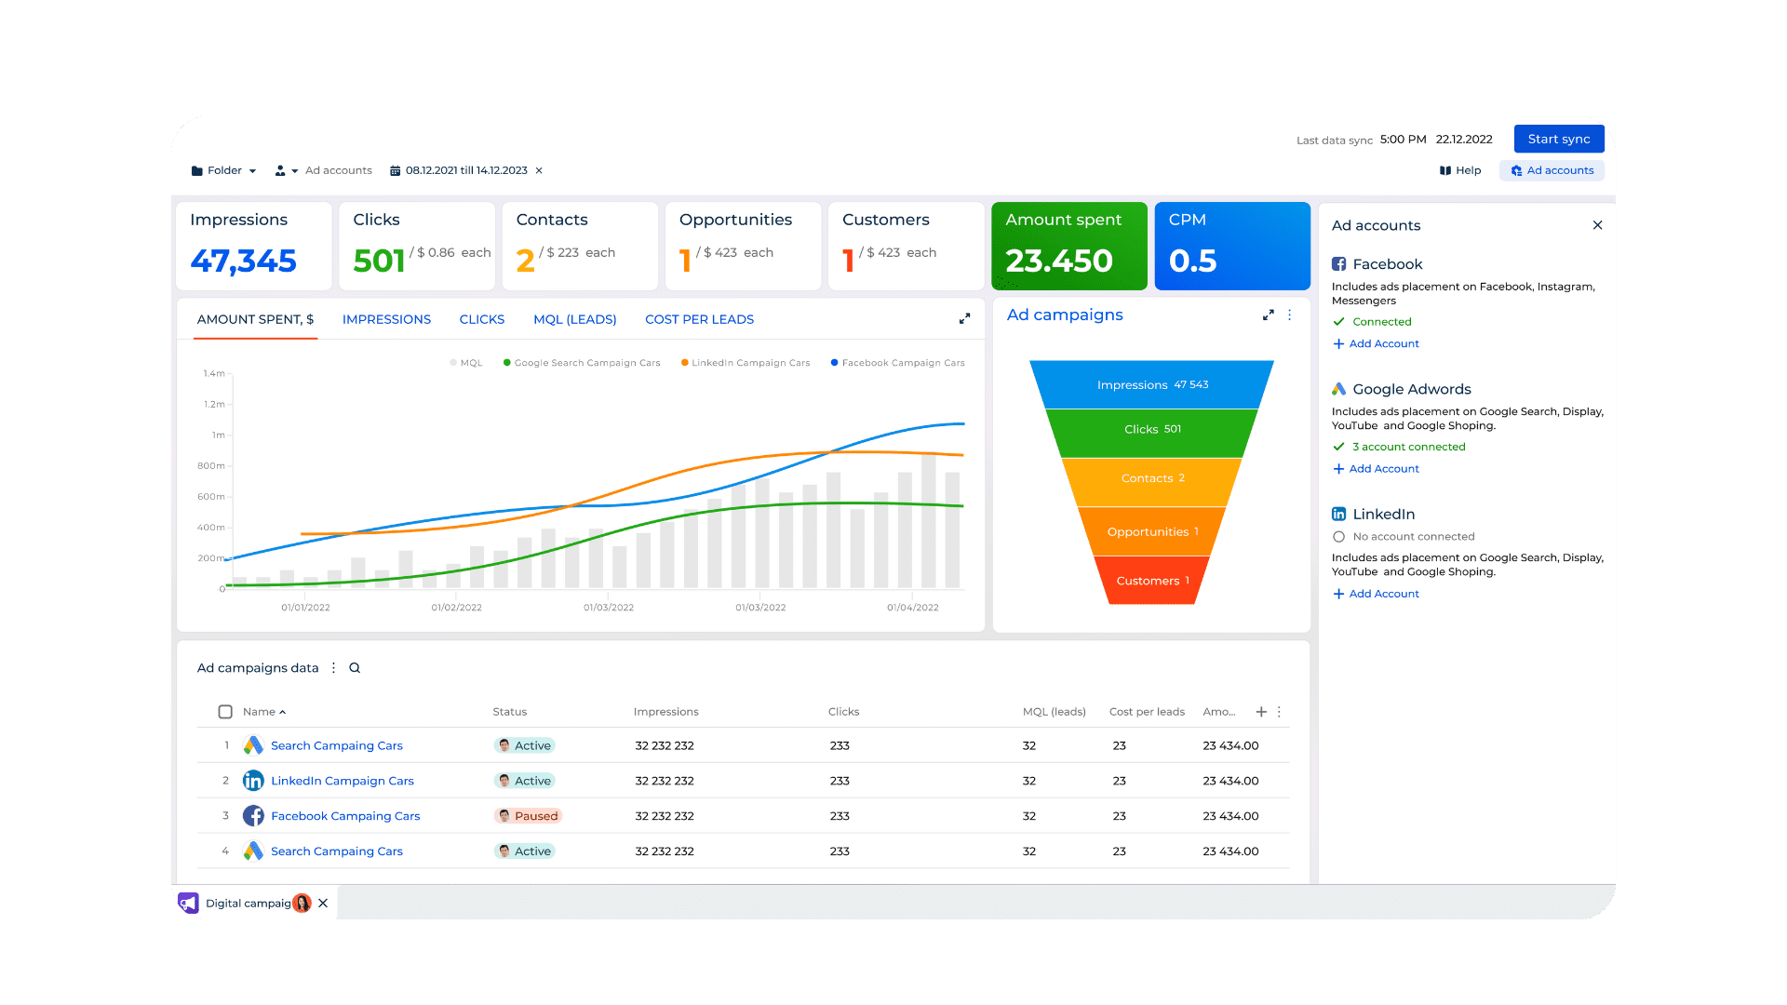Click the Start sync button
Viewport: 1787px width, 1005px height.
pos(1558,138)
